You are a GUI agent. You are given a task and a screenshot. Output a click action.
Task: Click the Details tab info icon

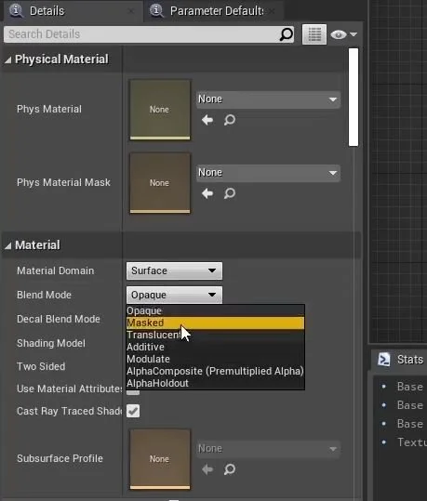pos(16,10)
